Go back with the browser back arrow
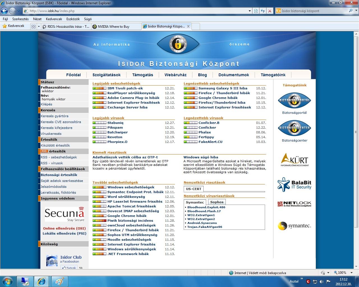Image resolution: width=359 pixels, height=287 pixels. 4,11
